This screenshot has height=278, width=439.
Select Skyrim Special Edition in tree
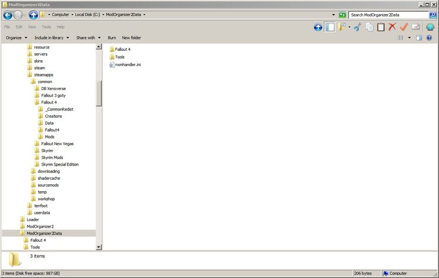(60, 164)
